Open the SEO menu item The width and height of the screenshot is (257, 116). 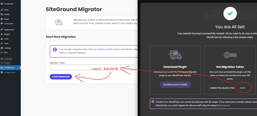coord(6,53)
